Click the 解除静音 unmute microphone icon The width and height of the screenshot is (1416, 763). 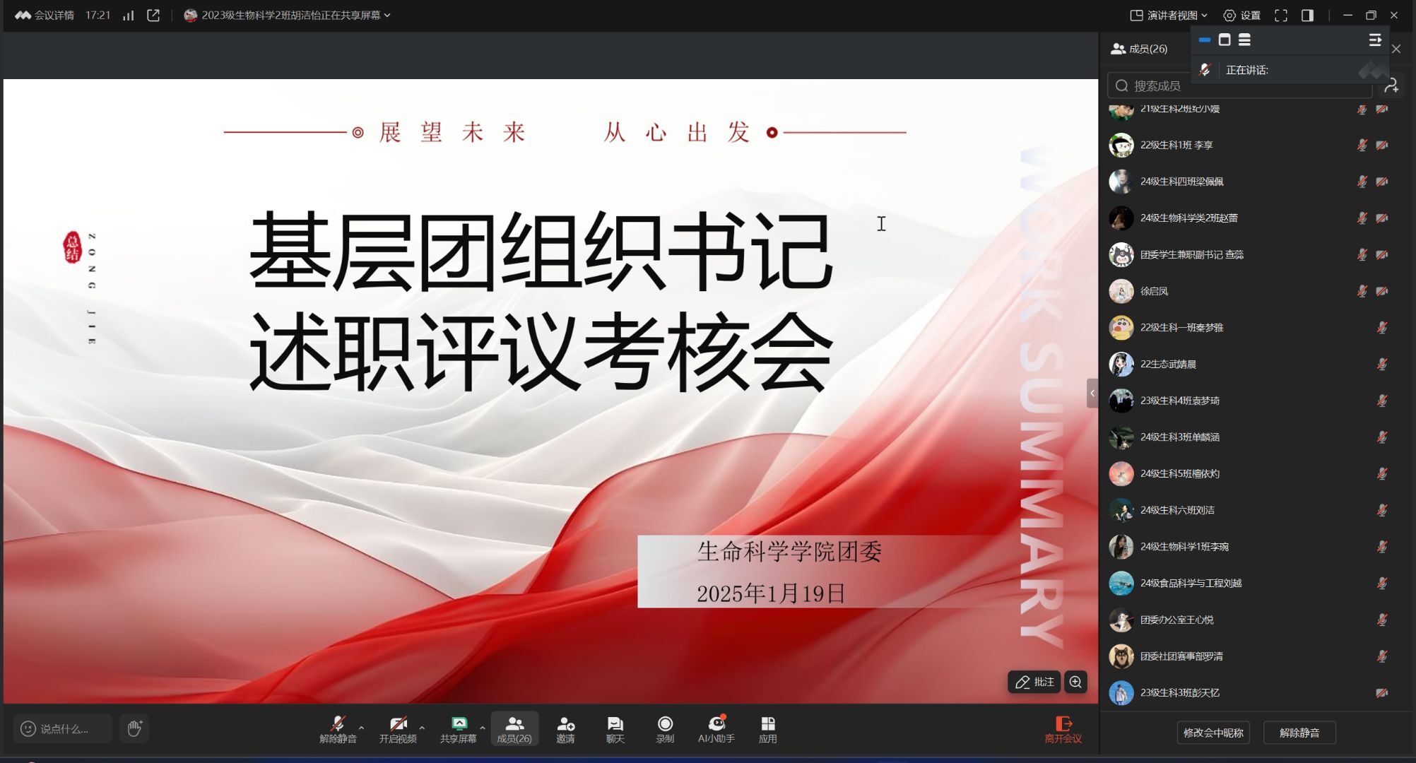[x=338, y=724]
